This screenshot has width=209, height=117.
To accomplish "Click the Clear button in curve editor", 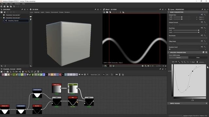I will (193, 62).
